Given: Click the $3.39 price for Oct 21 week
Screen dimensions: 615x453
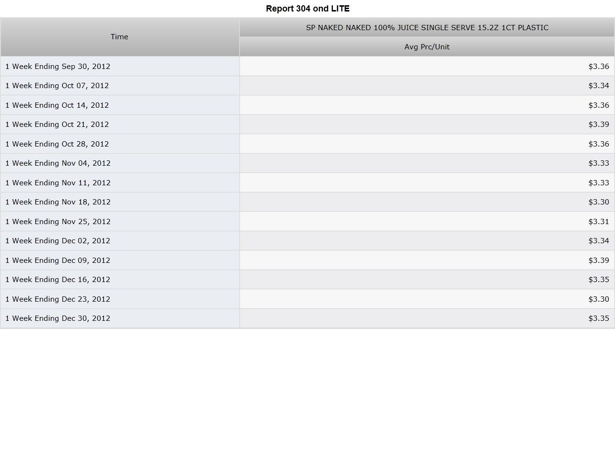Looking at the screenshot, I should pyautogui.click(x=599, y=125).
